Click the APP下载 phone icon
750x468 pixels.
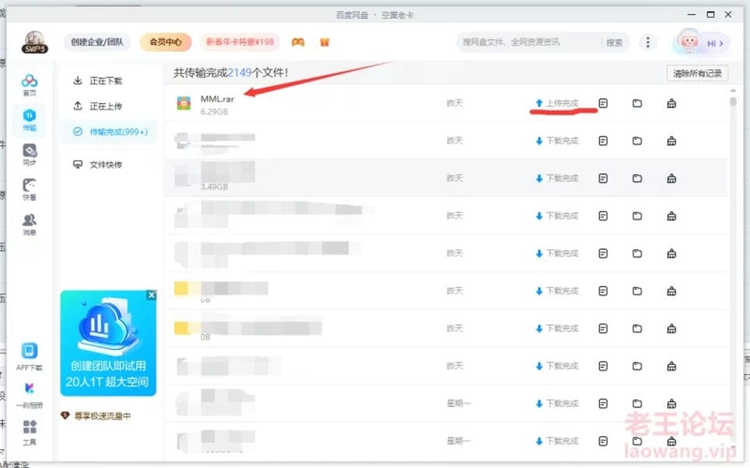click(29, 351)
